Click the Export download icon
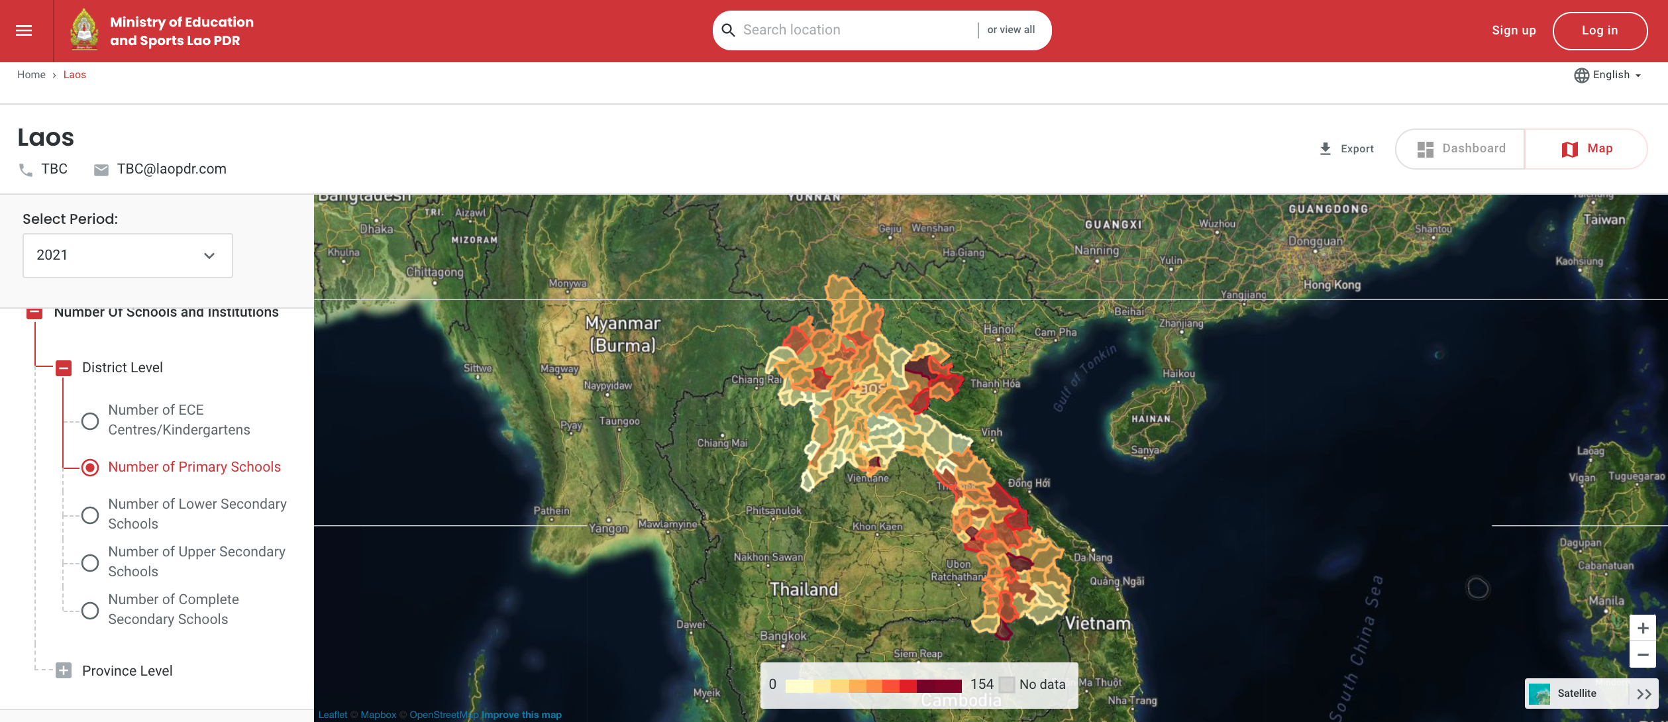 pyautogui.click(x=1326, y=149)
